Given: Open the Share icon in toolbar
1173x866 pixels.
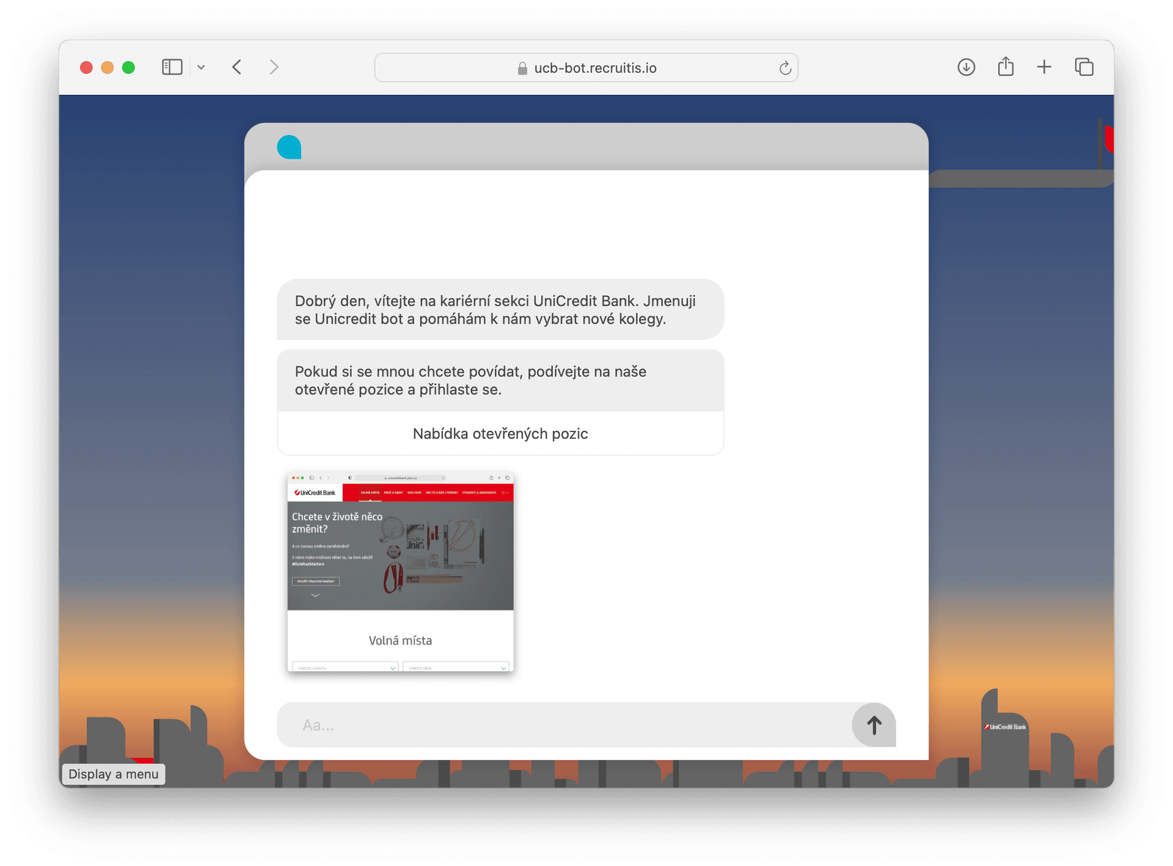Looking at the screenshot, I should (1006, 67).
